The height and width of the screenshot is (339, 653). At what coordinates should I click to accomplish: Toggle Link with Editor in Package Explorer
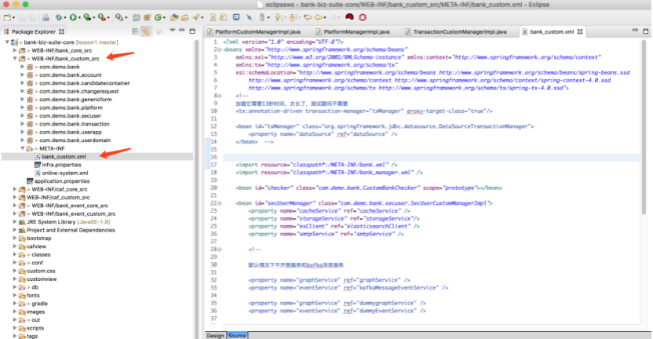[146, 31]
